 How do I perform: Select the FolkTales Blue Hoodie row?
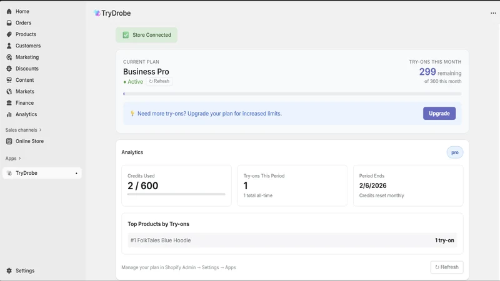pos(292,240)
